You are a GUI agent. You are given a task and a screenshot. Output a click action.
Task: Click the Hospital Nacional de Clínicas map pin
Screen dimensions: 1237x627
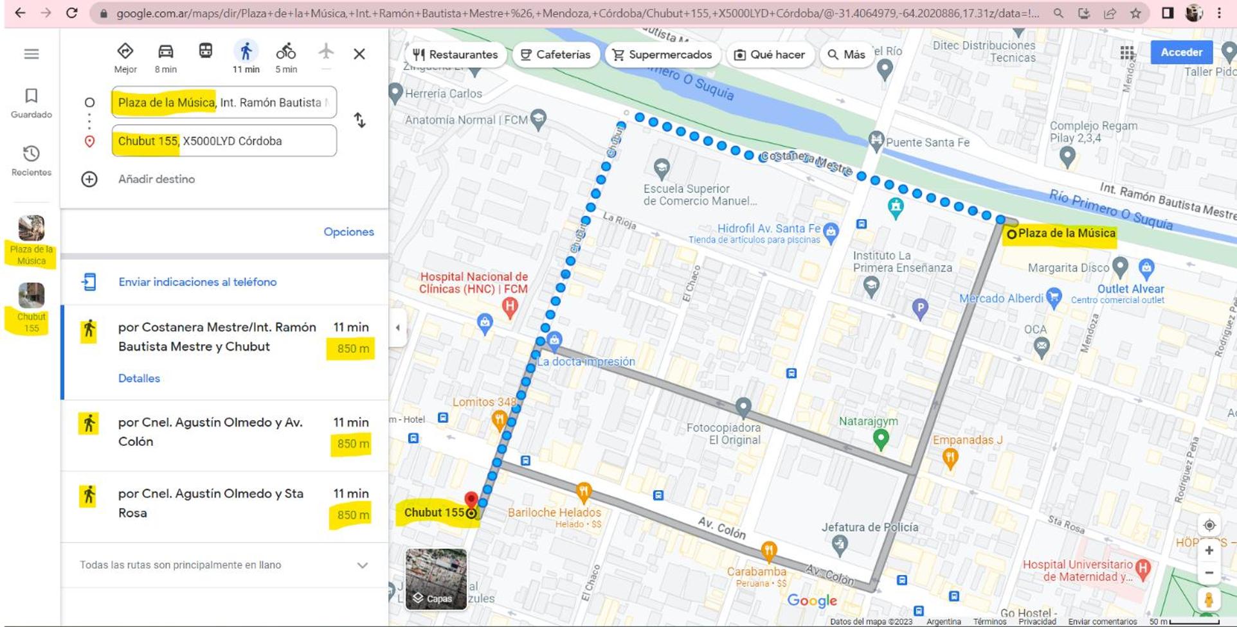[x=510, y=307]
